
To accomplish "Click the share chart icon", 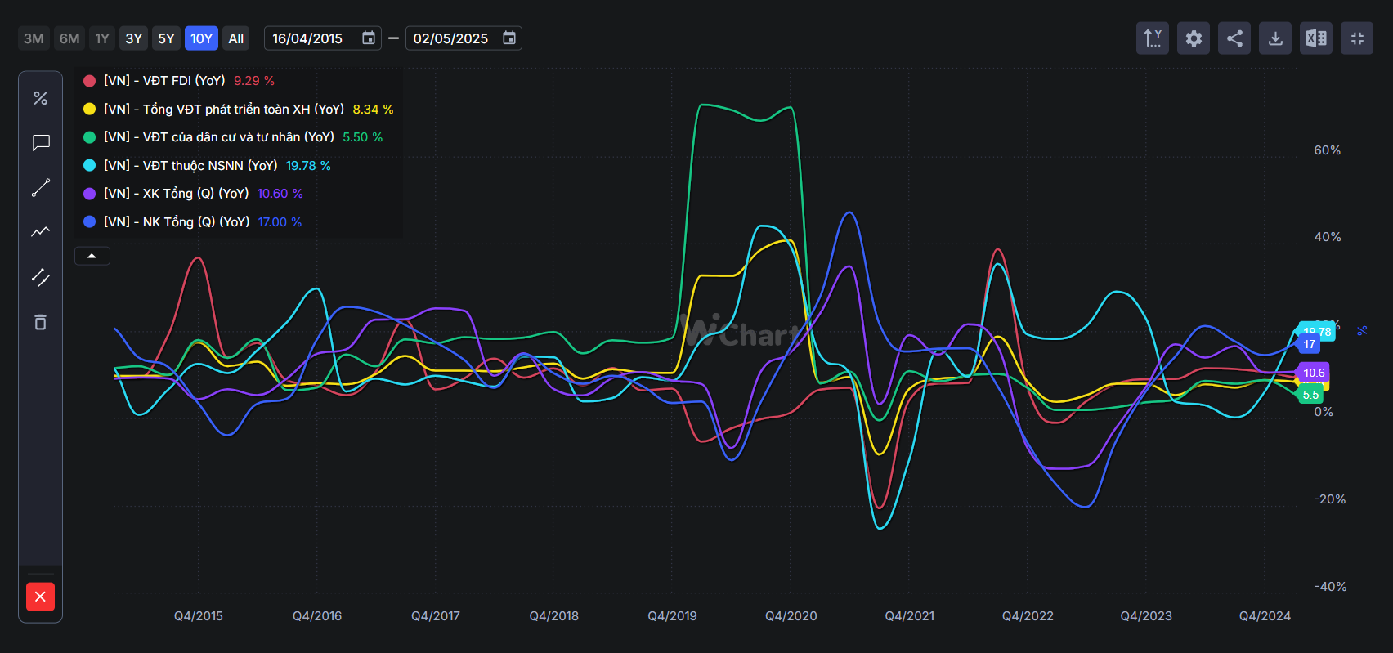I will [1234, 38].
